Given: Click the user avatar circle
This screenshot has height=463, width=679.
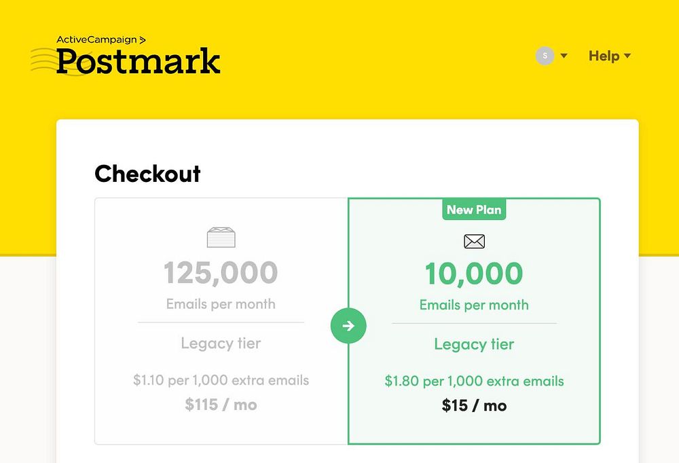Looking at the screenshot, I should [545, 56].
